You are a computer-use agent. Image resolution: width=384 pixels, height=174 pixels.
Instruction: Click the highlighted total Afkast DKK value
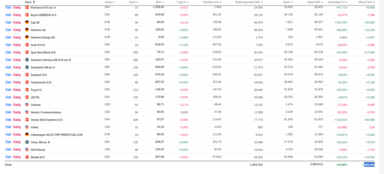tap(369, 165)
